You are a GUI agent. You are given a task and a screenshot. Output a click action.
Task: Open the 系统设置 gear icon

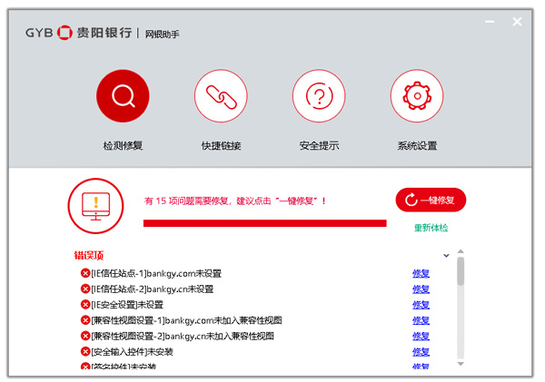click(x=417, y=96)
